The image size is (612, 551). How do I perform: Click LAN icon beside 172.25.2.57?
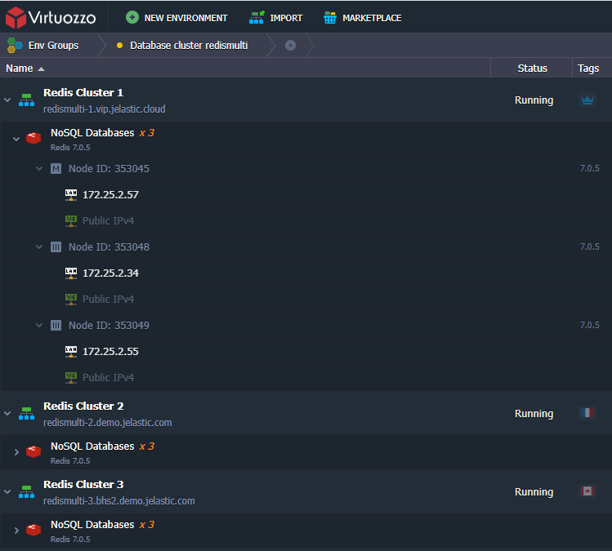(71, 195)
